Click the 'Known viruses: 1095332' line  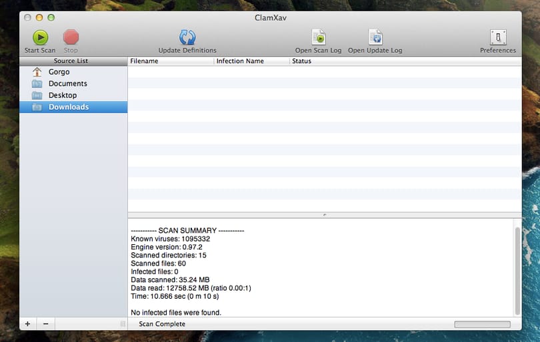click(x=170, y=239)
